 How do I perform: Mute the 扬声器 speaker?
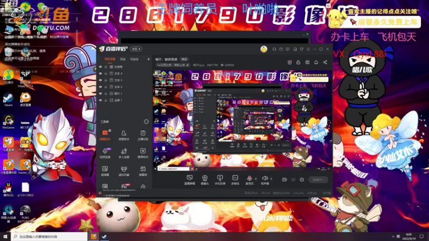point(264,180)
